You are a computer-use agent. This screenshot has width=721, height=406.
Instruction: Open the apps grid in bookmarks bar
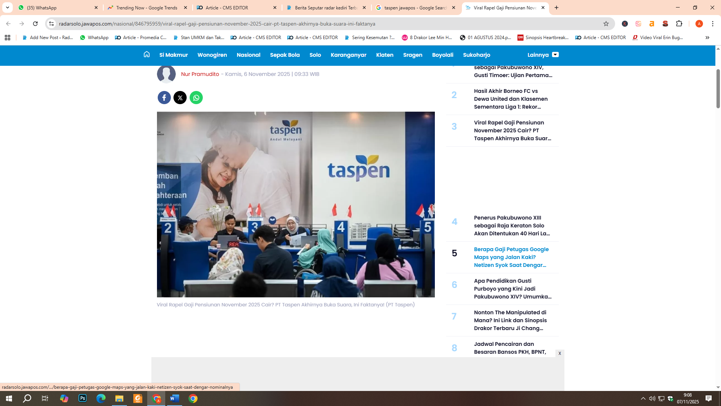(8, 38)
